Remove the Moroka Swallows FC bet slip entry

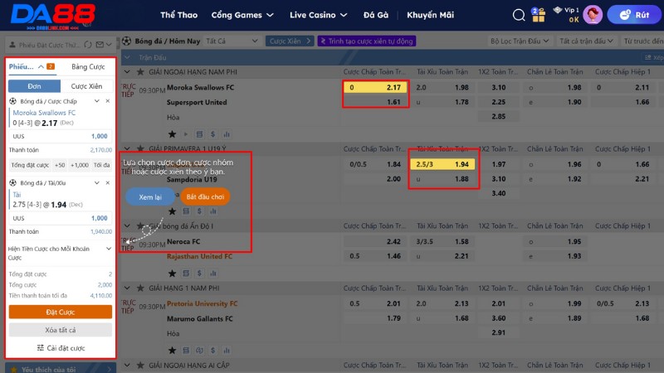[x=108, y=101]
